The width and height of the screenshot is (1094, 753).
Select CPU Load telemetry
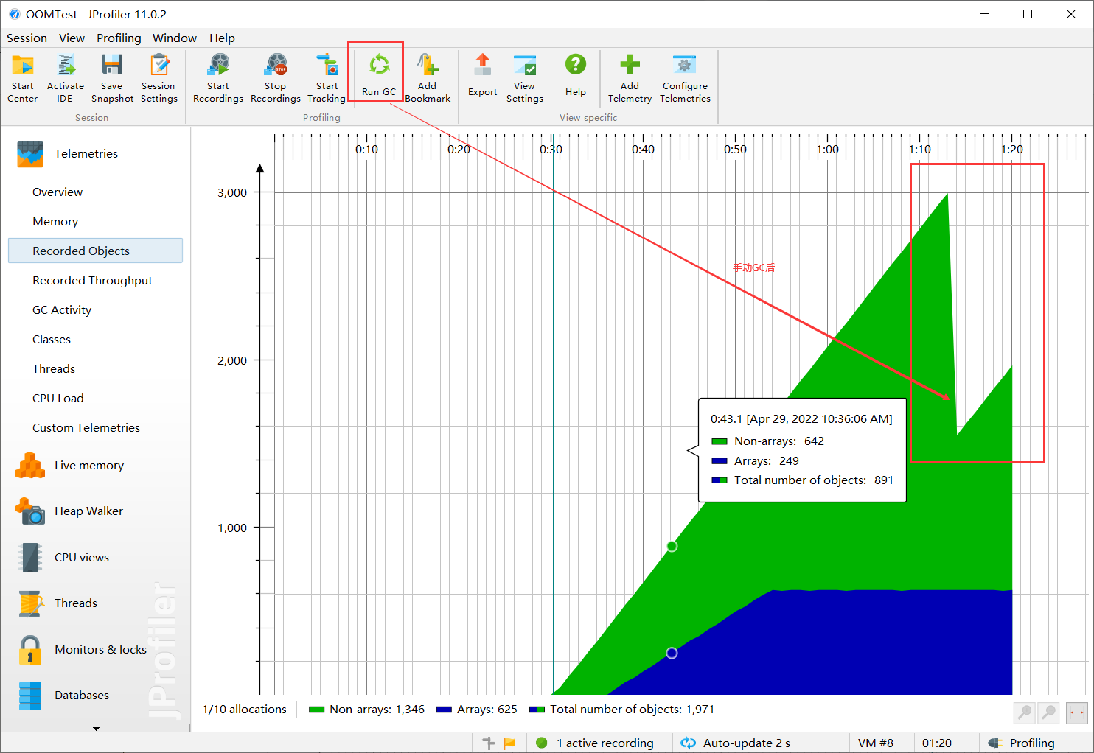(58, 399)
